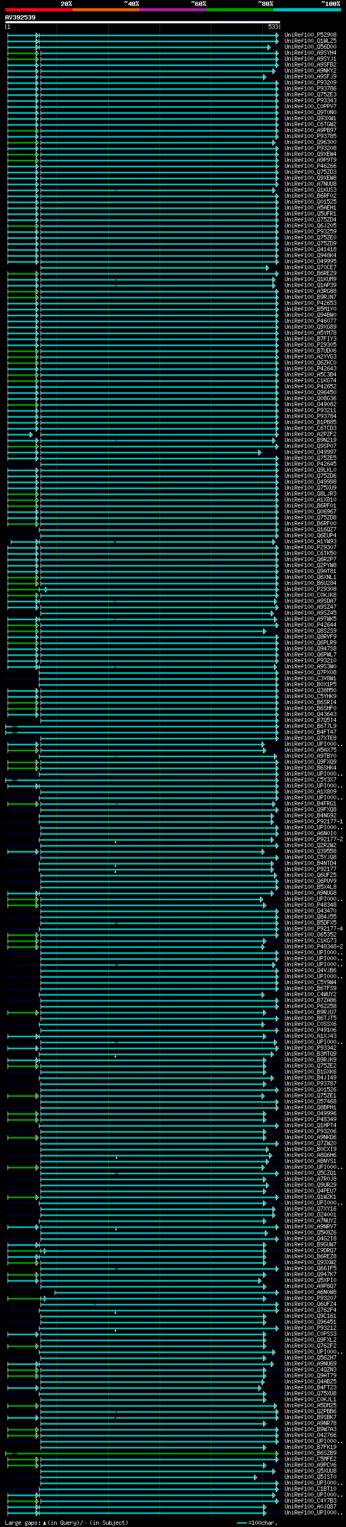Viewport: 346px width, 1527px height.
Task: Click the label UniRef100_A5AX75
Action: click(310, 750)
